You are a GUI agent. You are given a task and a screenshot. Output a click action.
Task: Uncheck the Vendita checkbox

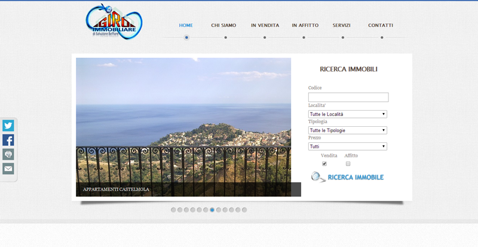[324, 164]
